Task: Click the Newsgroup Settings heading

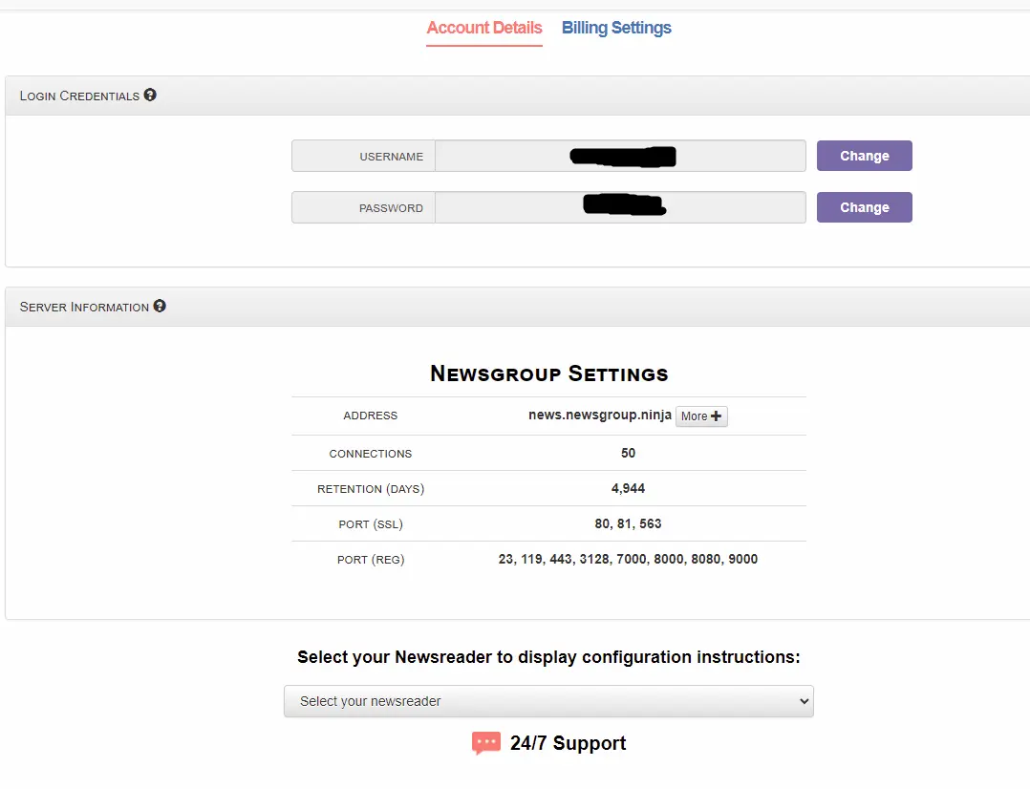Action: pyautogui.click(x=548, y=373)
